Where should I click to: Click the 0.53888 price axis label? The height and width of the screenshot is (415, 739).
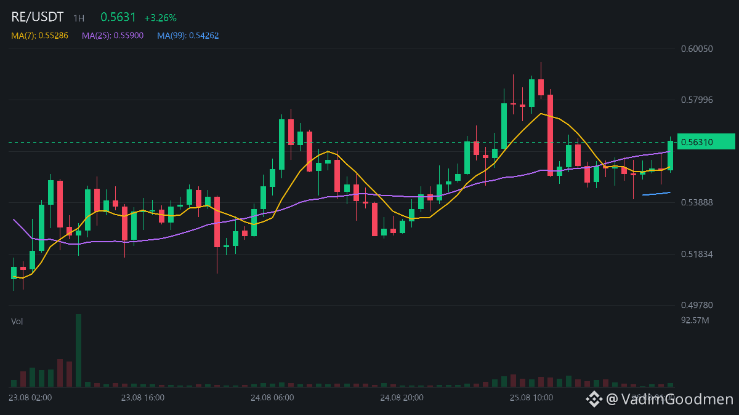click(697, 202)
